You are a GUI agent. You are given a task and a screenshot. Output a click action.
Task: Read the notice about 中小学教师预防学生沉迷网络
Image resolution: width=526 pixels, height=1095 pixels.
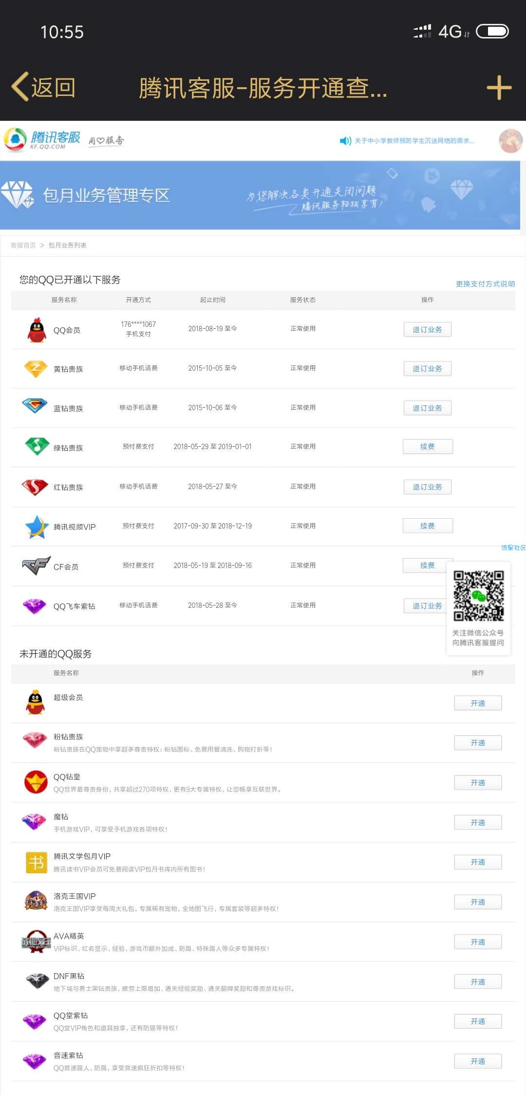point(414,141)
